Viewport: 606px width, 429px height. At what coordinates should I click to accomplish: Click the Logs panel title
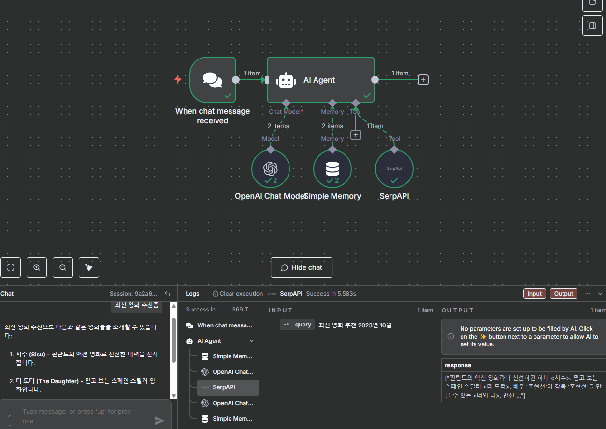tap(192, 294)
